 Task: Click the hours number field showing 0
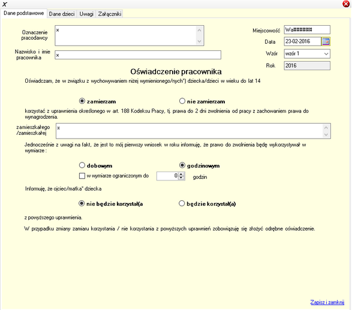(167, 176)
